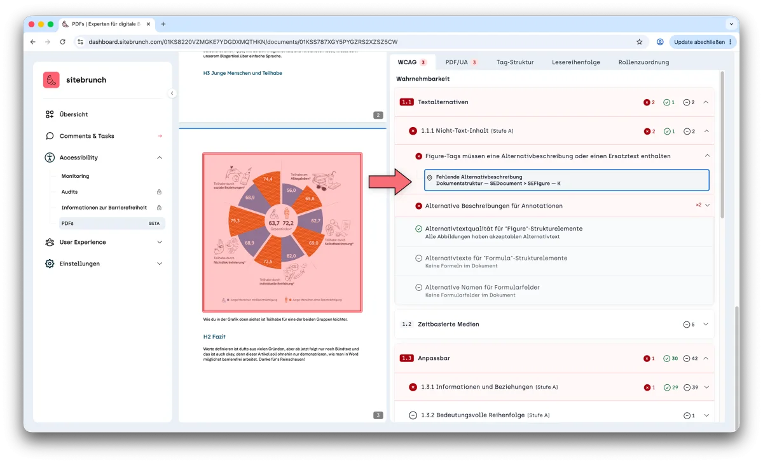Open the Rollenzuordnung tab
The image size is (763, 463).
pos(643,62)
